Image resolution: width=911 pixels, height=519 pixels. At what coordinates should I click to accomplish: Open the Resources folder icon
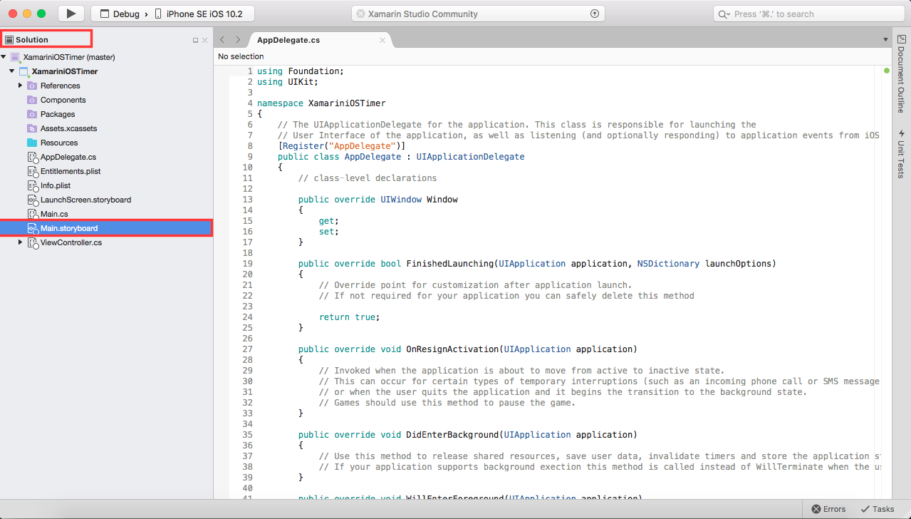(31, 143)
